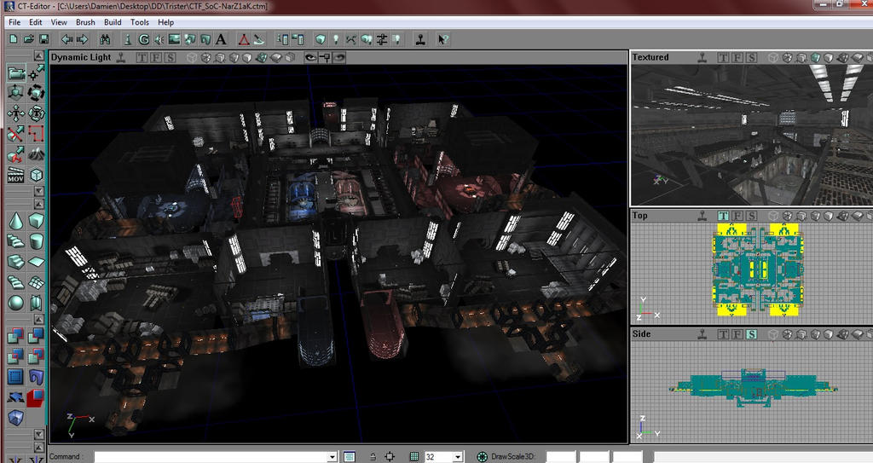Open the Dynamic Light viewport title menu

pos(81,57)
